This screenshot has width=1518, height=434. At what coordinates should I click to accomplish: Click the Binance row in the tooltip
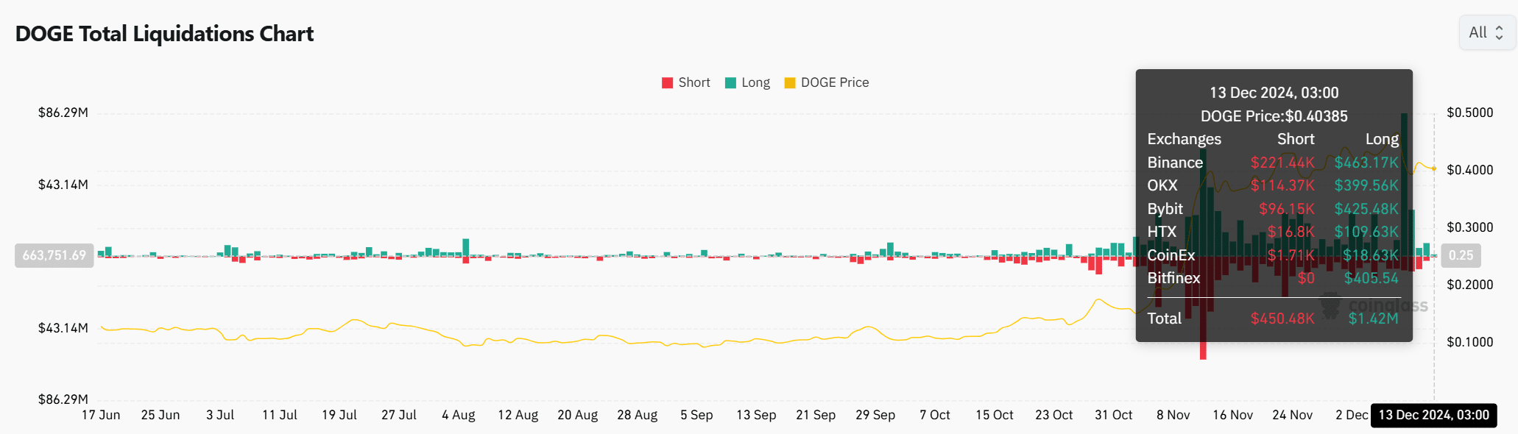(x=1273, y=163)
